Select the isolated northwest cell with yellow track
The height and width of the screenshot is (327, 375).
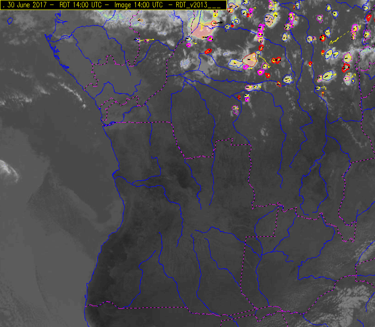[x=138, y=40]
